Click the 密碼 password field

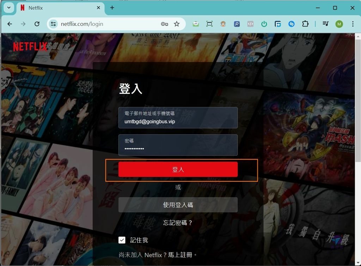178,145
